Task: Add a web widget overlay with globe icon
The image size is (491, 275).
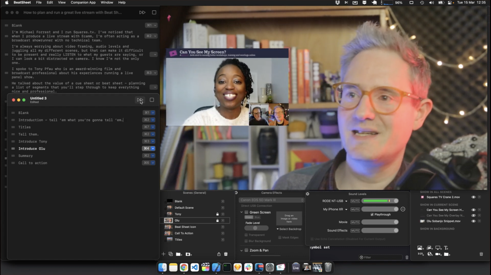Action: [430, 254]
